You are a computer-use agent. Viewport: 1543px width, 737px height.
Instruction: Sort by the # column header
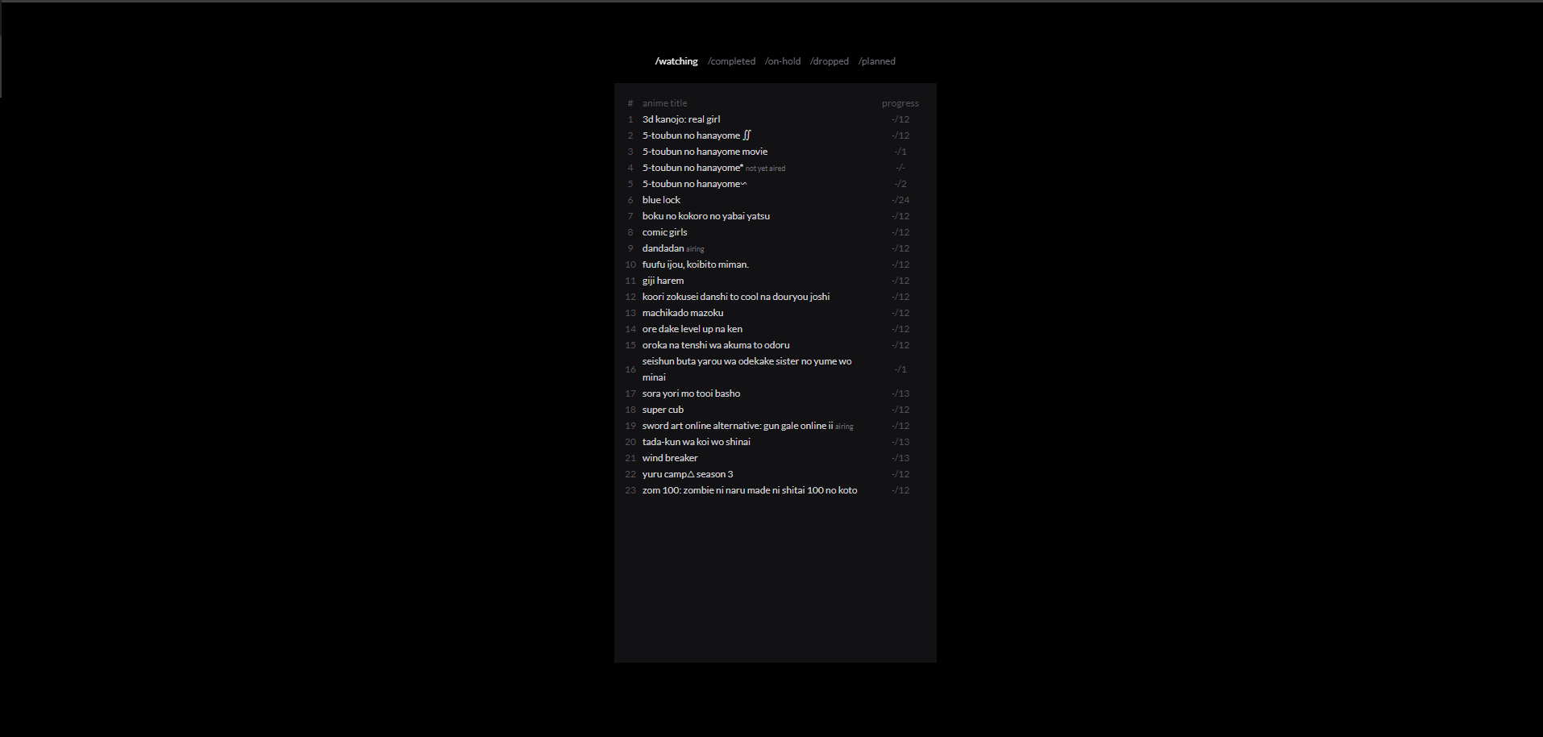pos(630,103)
